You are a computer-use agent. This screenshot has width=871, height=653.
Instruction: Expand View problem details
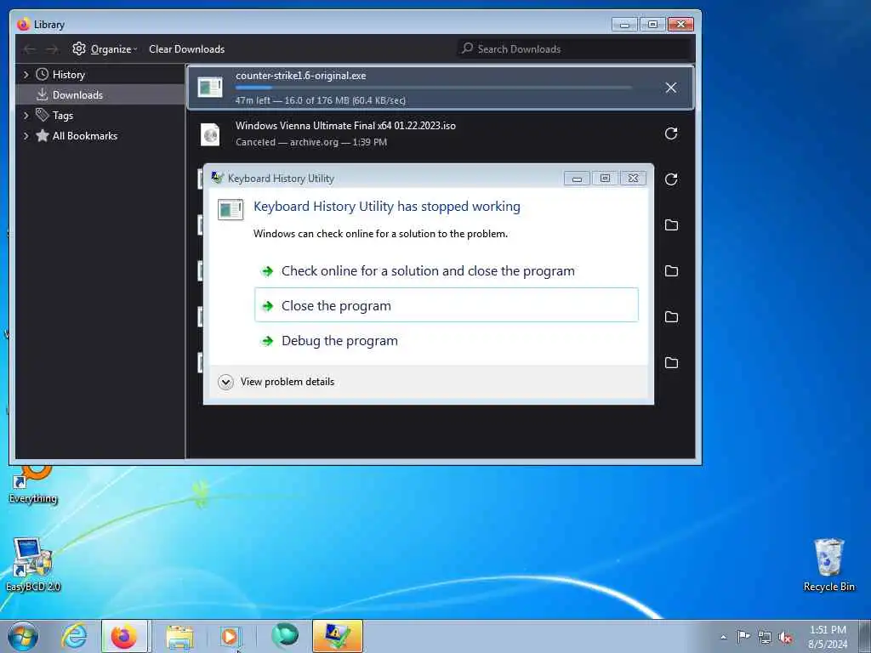pos(276,382)
